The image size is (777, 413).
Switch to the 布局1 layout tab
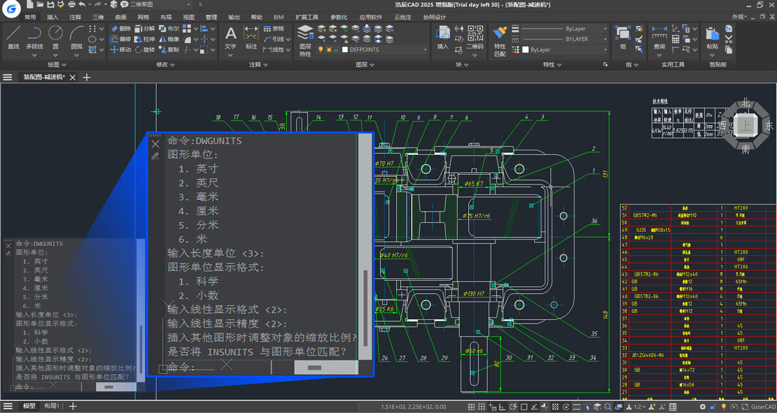(52, 406)
